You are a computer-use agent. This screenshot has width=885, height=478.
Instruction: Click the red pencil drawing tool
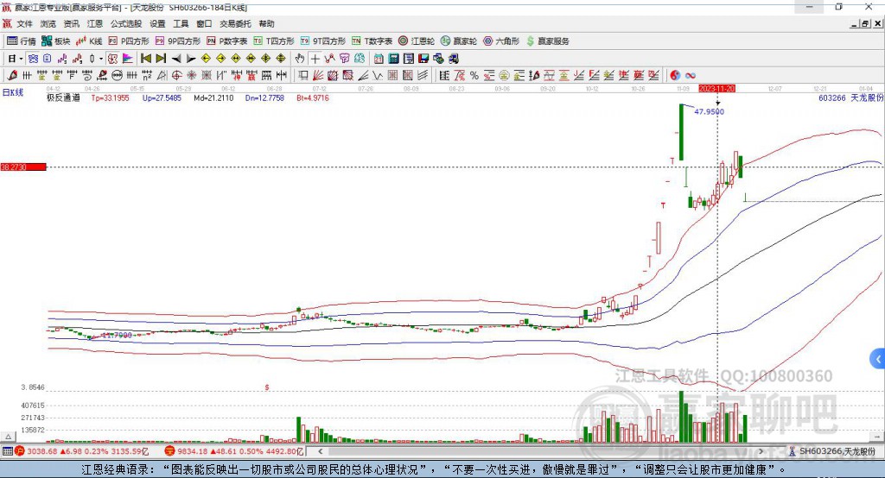(x=12, y=75)
